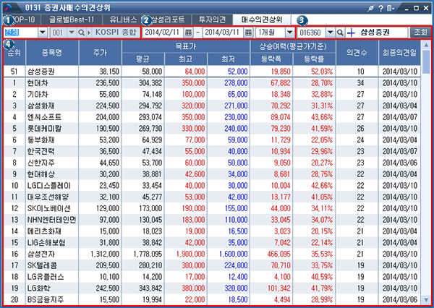The height and width of the screenshot is (308, 434).
Task: Click the 종목명 column header
Action: [52, 53]
